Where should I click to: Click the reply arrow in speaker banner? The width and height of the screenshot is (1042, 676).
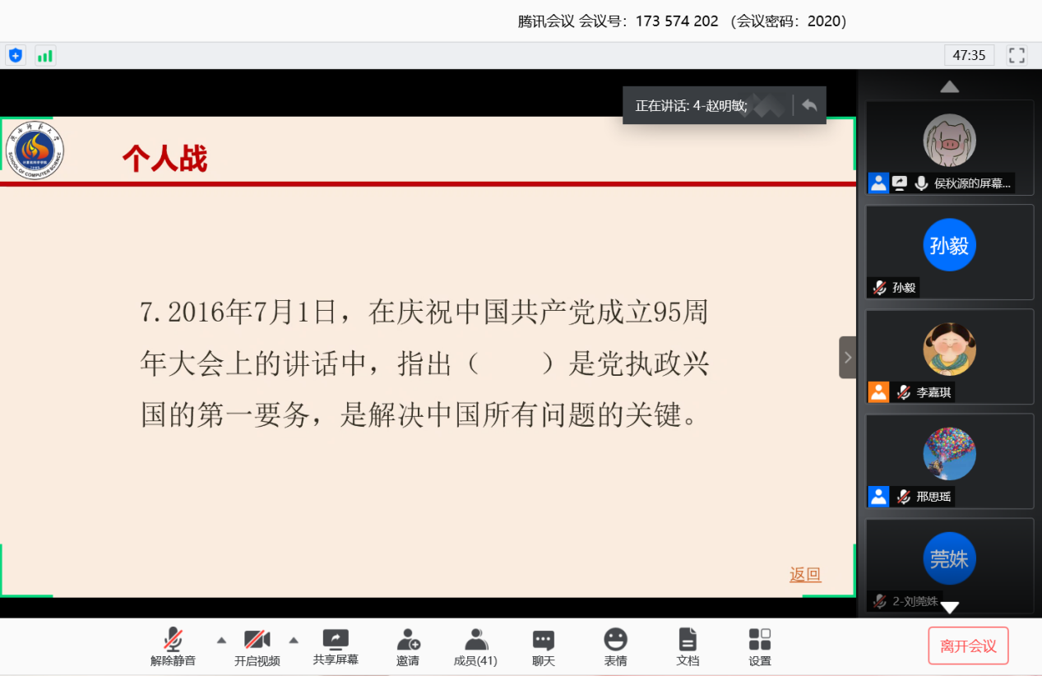click(x=809, y=105)
